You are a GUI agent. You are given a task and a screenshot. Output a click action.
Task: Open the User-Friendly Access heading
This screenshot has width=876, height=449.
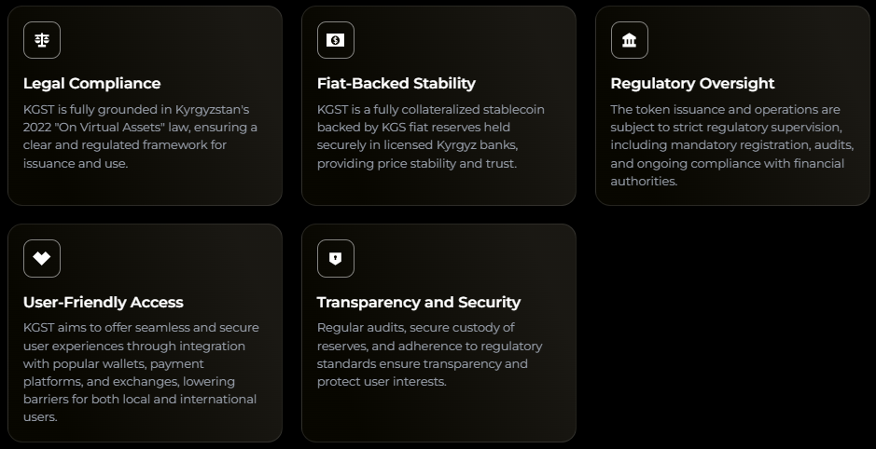point(103,302)
